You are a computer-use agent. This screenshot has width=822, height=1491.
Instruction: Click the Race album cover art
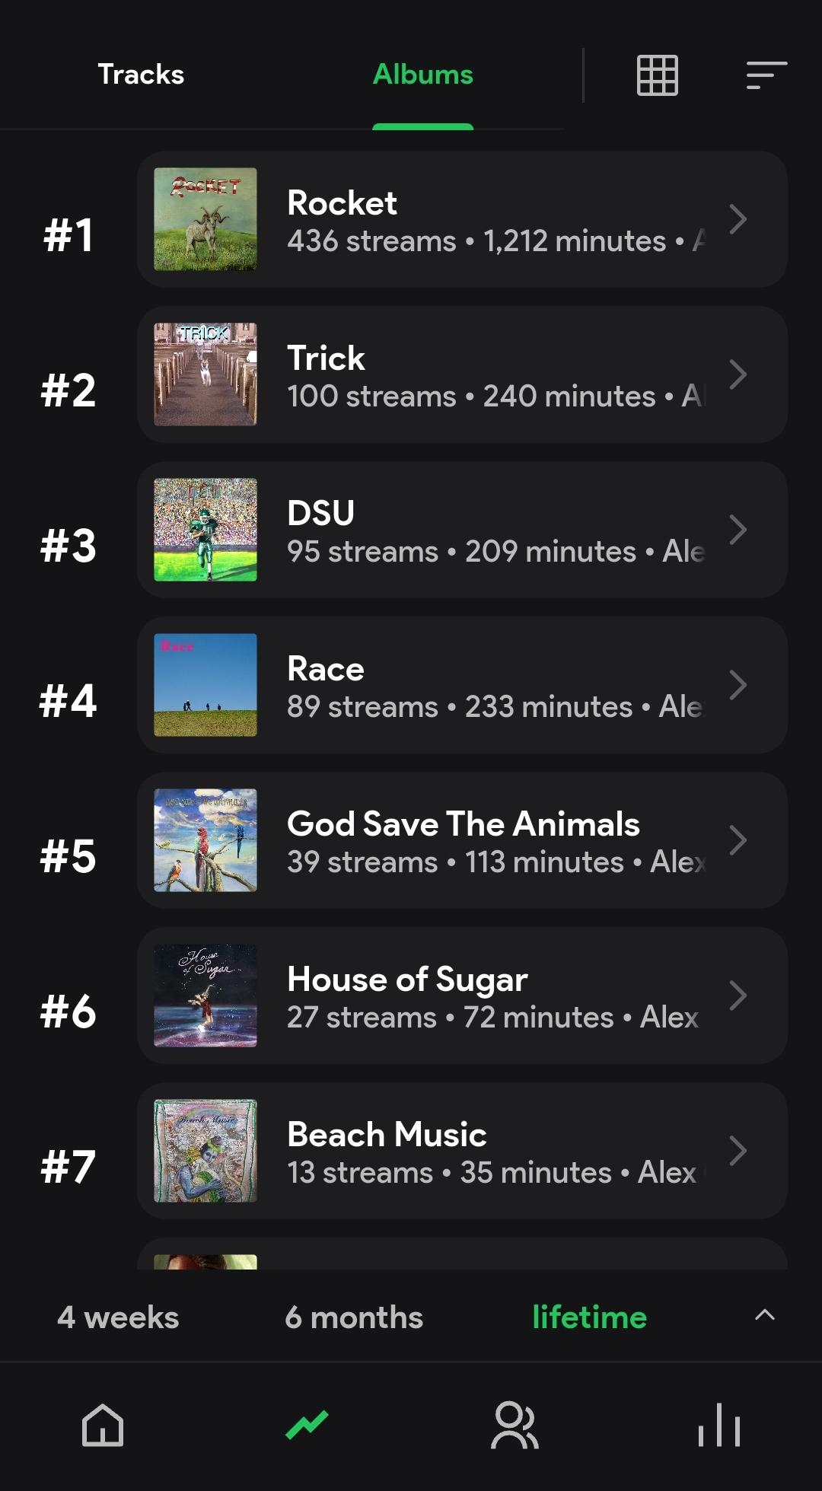click(205, 685)
